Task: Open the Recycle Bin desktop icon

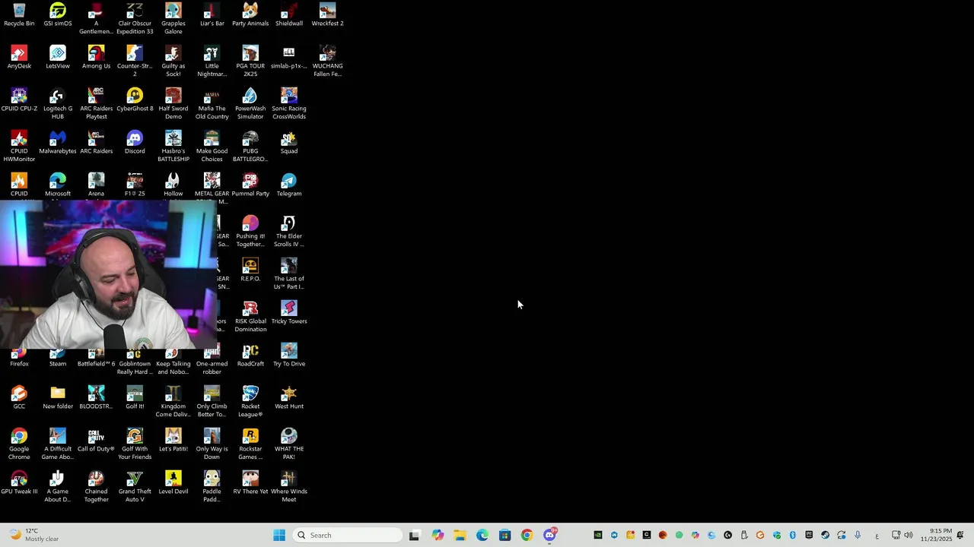Action: click(x=19, y=14)
